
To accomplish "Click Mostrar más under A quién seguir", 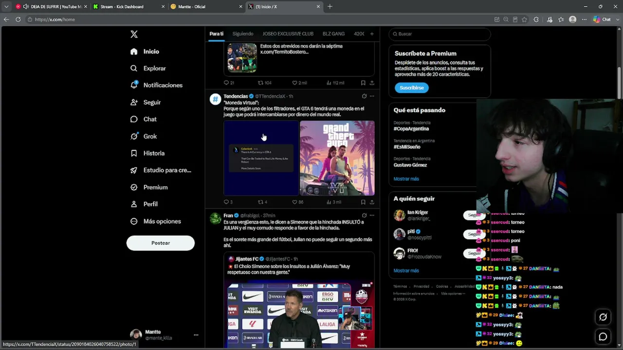I will pos(406,271).
